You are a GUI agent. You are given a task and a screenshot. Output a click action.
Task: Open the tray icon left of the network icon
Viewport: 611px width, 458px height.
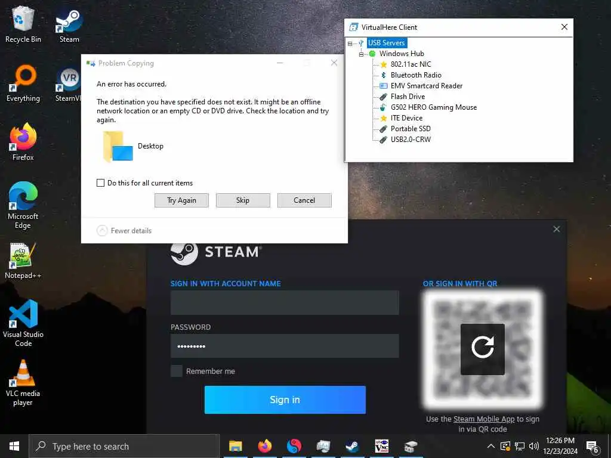[505, 446]
